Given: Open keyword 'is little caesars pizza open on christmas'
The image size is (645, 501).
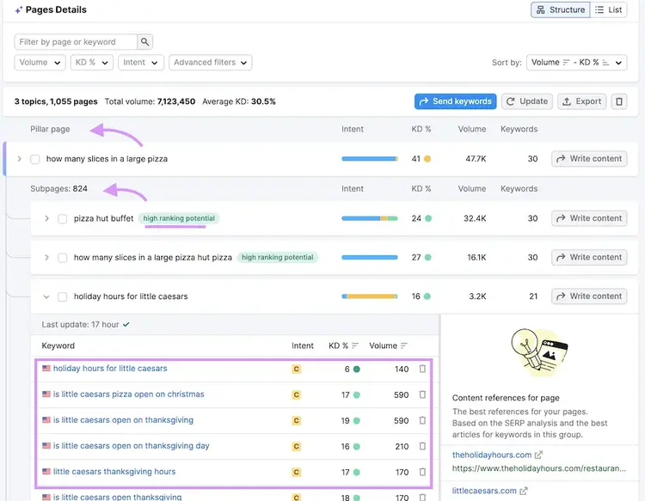Looking at the screenshot, I should point(129,394).
